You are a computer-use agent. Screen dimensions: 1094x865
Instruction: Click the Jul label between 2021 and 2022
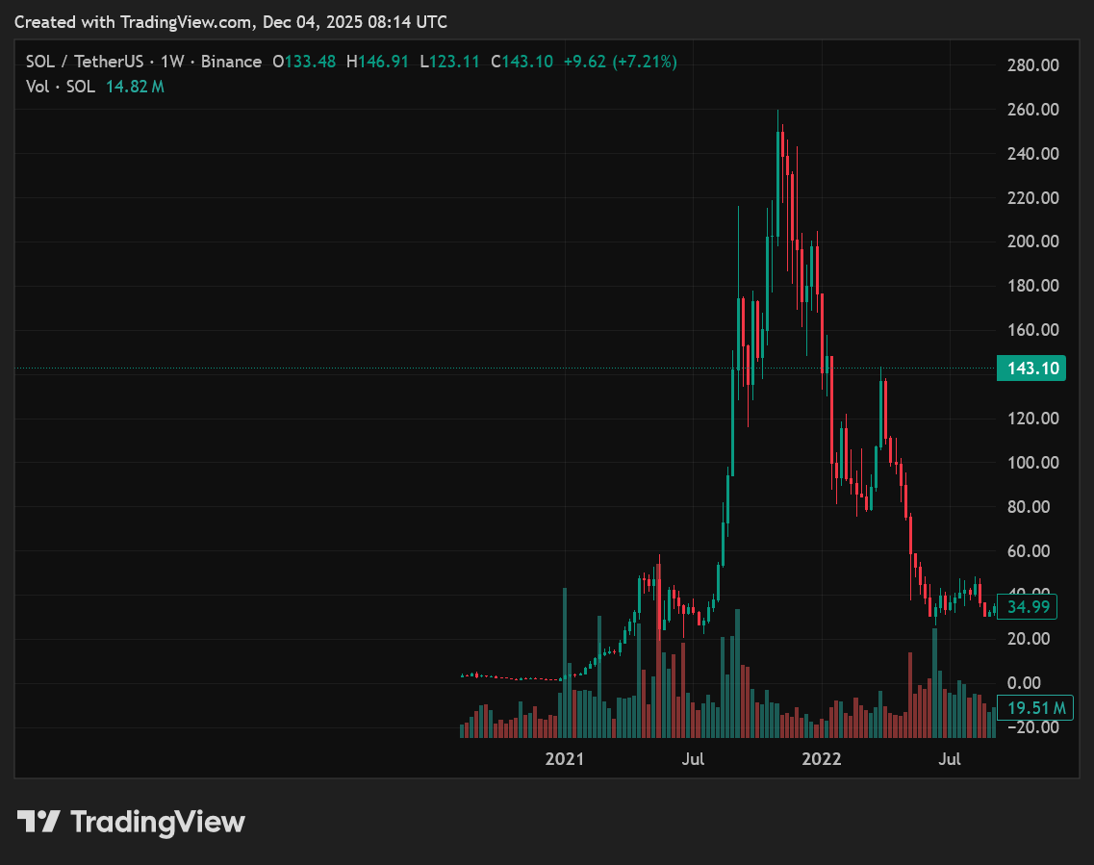pos(693,759)
